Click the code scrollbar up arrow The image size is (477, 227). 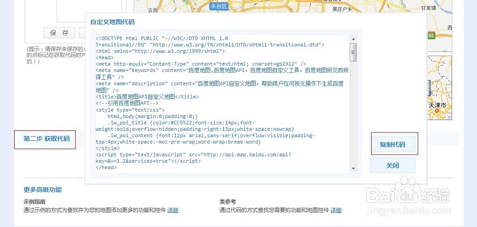pos(353,39)
